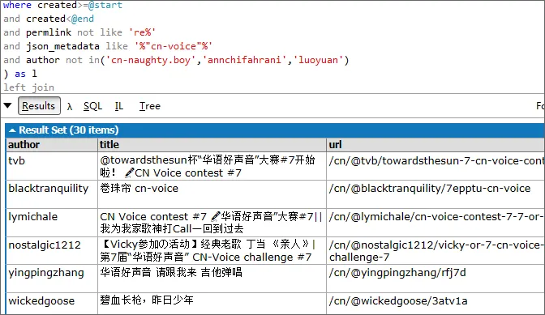Select the author cell lymichale
The height and width of the screenshot is (315, 545).
[x=52, y=223]
